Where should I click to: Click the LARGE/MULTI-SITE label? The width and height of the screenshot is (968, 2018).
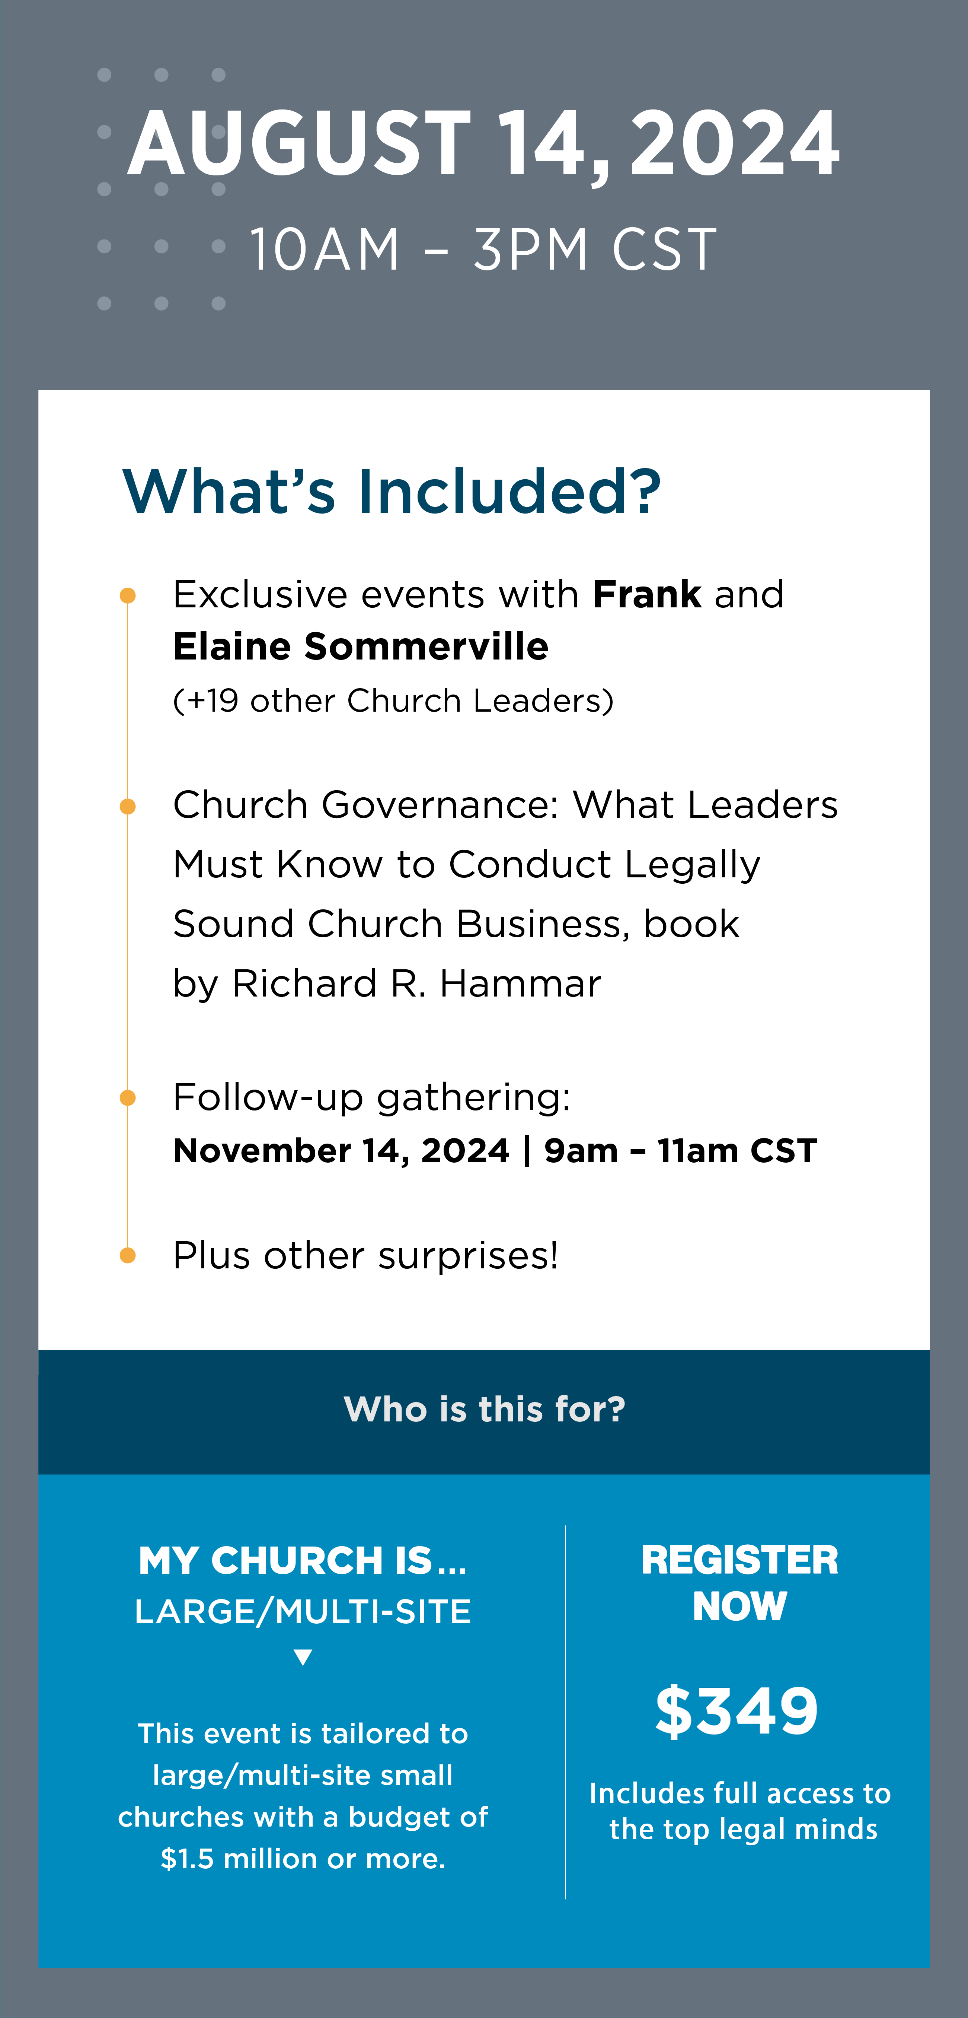(x=303, y=1612)
